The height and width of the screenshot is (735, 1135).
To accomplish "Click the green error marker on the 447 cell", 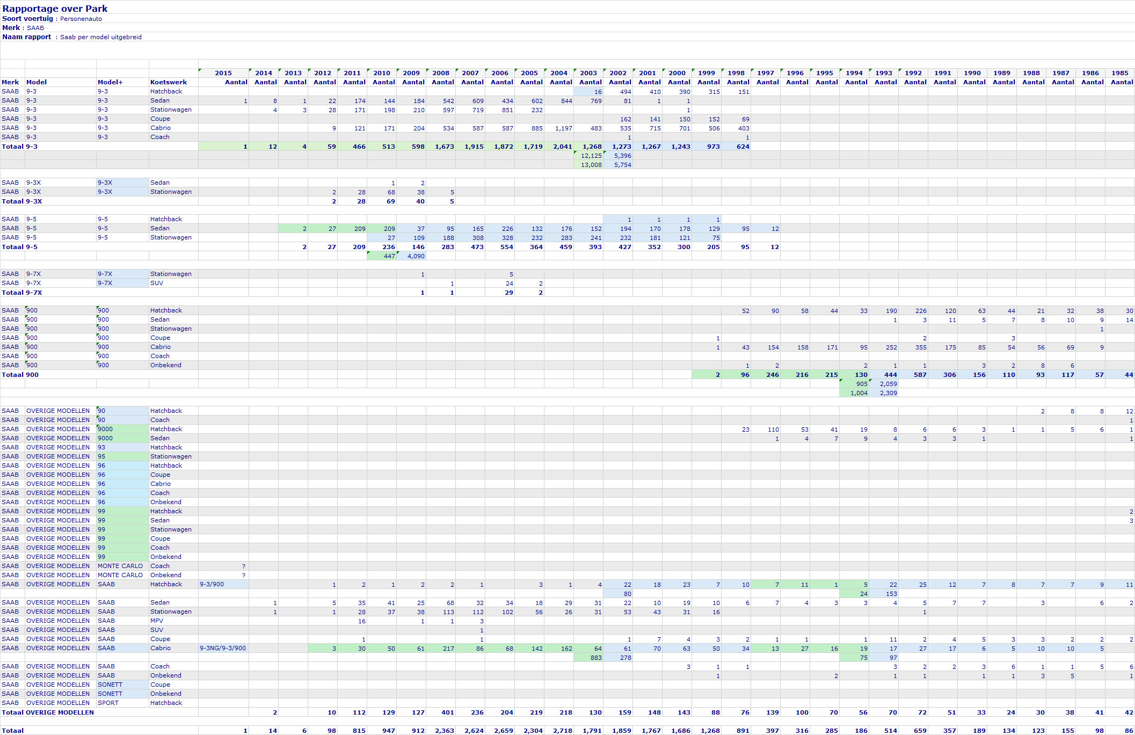I will (368, 253).
